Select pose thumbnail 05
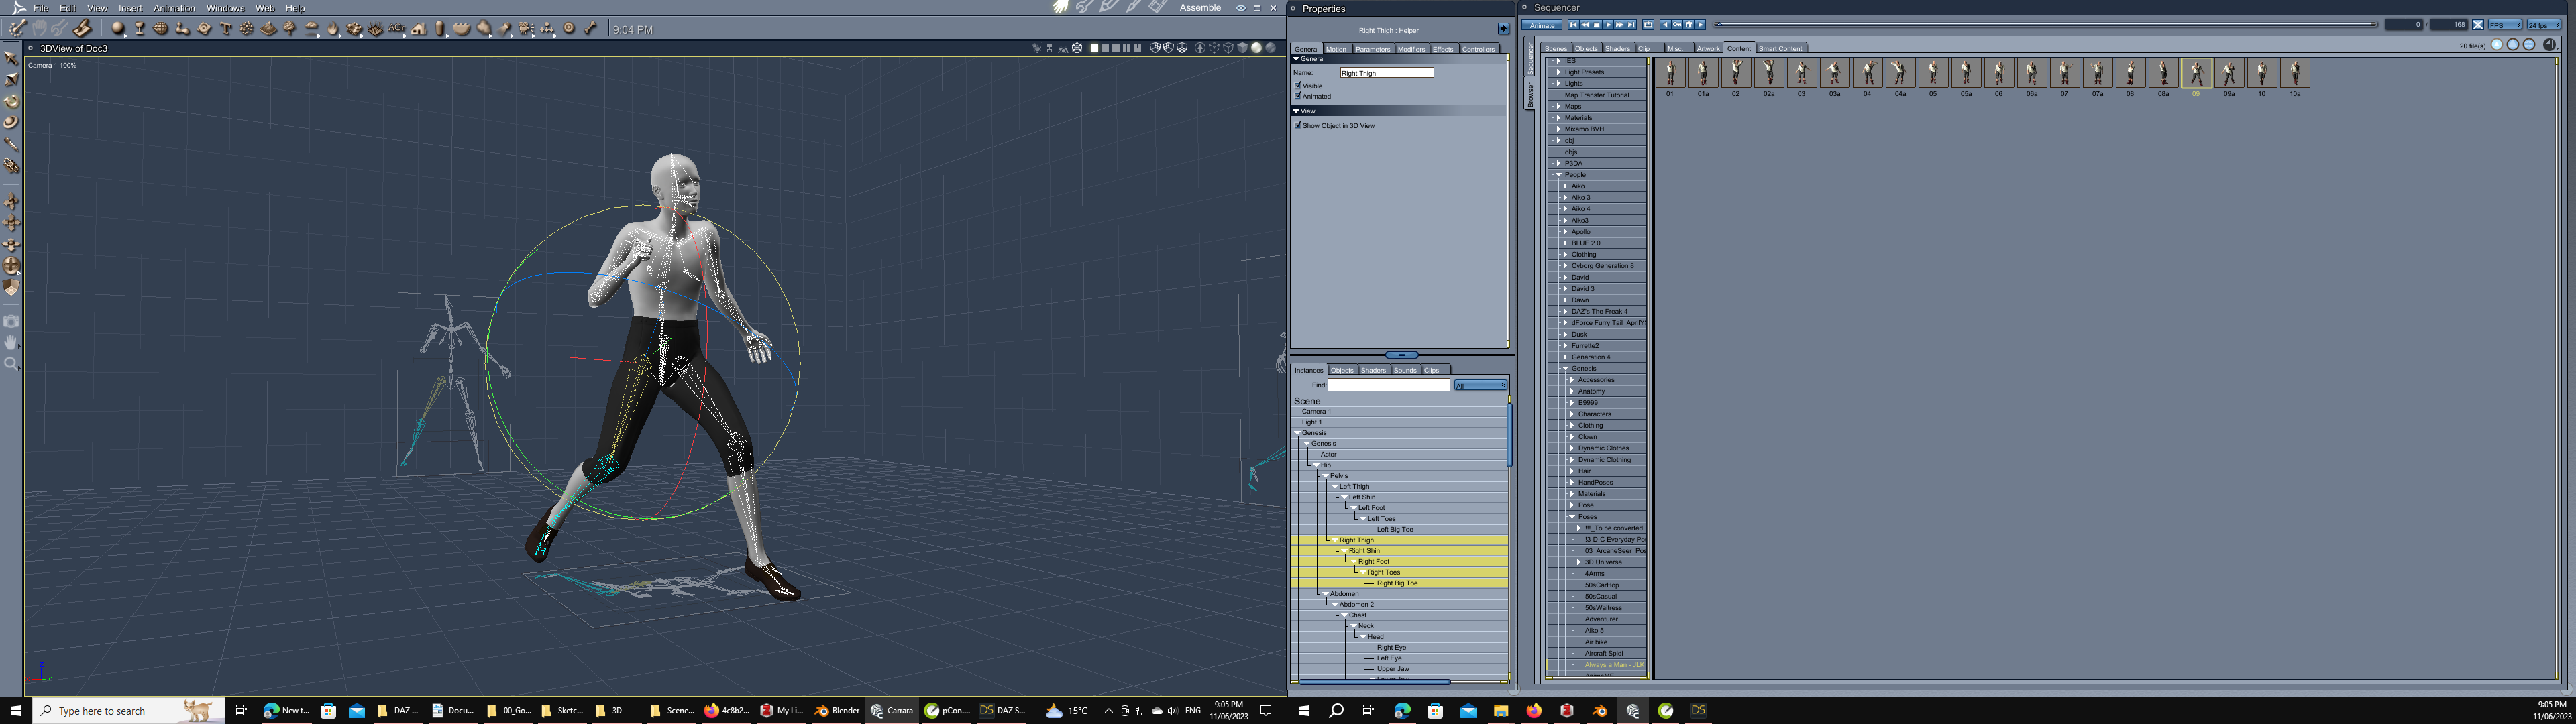The width and height of the screenshot is (2576, 724). (1933, 74)
